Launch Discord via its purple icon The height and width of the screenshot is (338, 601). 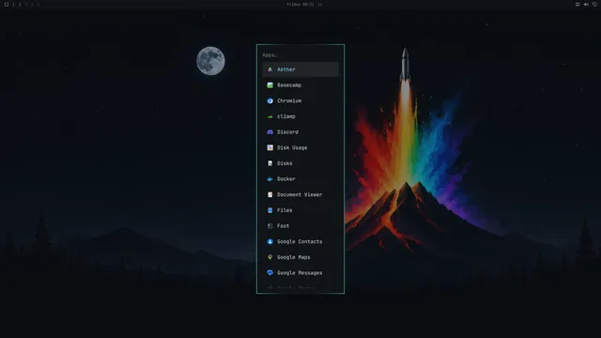point(270,131)
